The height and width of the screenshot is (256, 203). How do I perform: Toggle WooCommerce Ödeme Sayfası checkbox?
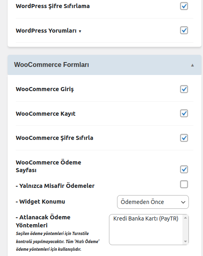(184, 169)
